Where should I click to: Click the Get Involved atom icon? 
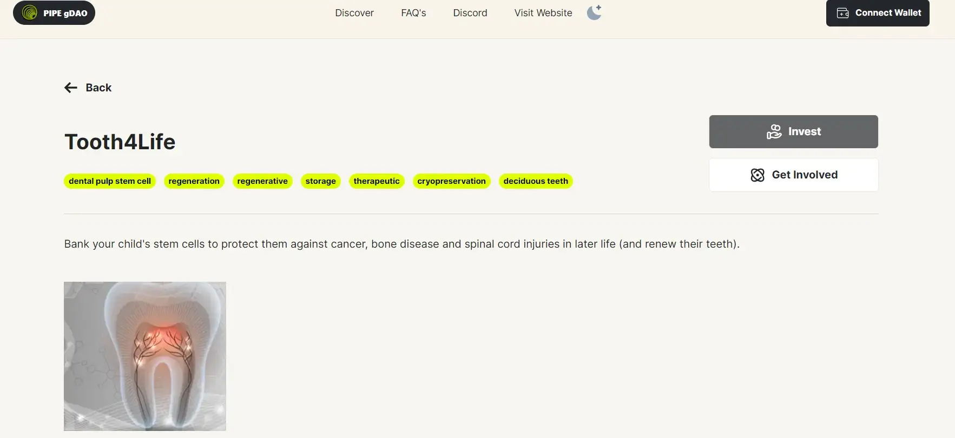pyautogui.click(x=758, y=175)
